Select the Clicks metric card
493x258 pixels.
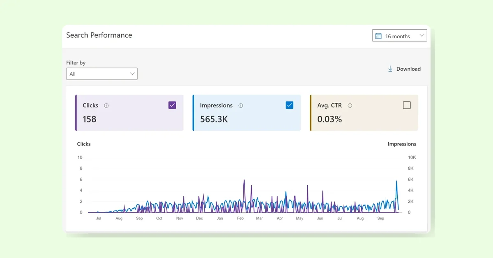click(x=129, y=113)
